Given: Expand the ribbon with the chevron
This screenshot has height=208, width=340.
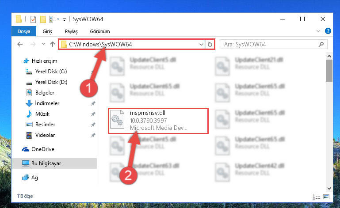Looking at the screenshot, I should click(318, 31).
